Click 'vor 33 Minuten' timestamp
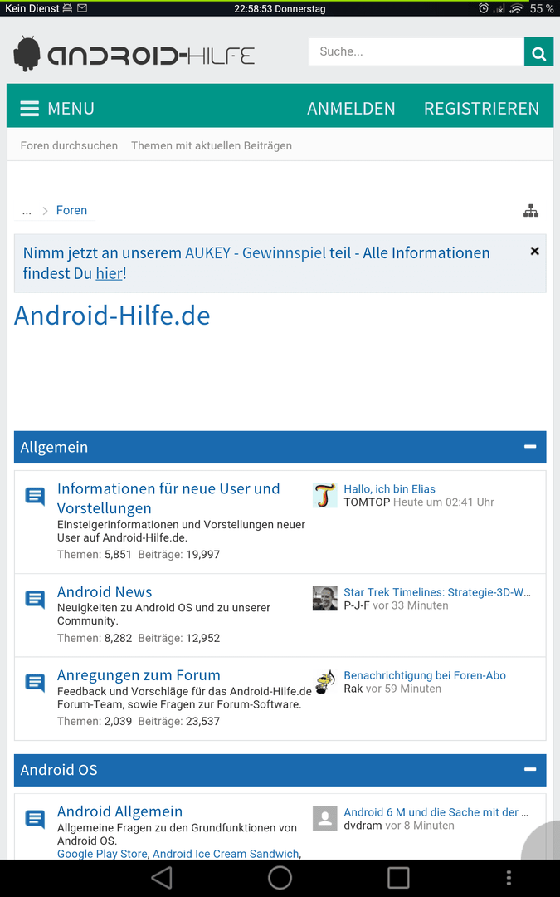560x897 pixels. click(411, 605)
